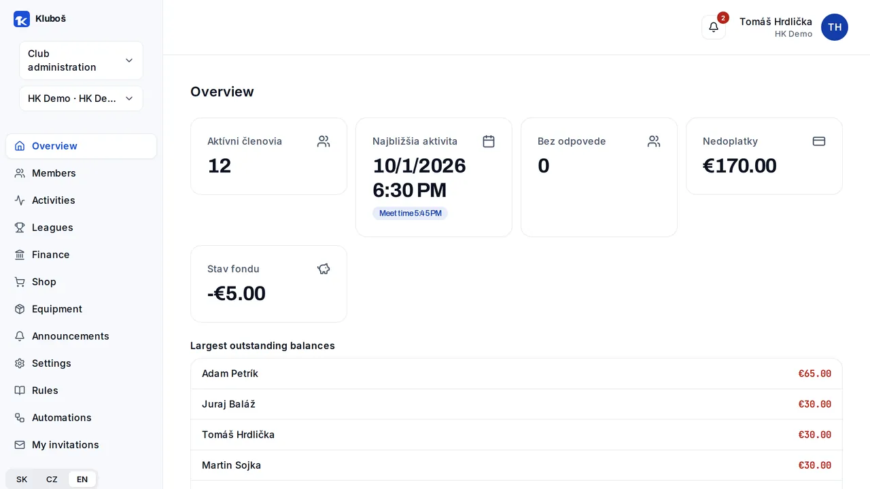Click the box icon beside Equipment

[x=20, y=309]
